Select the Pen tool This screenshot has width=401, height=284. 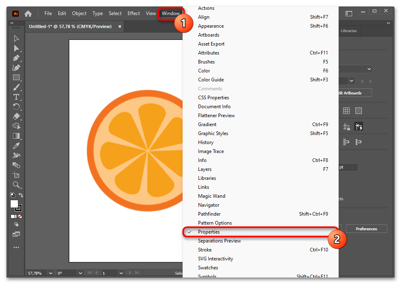(x=16, y=58)
